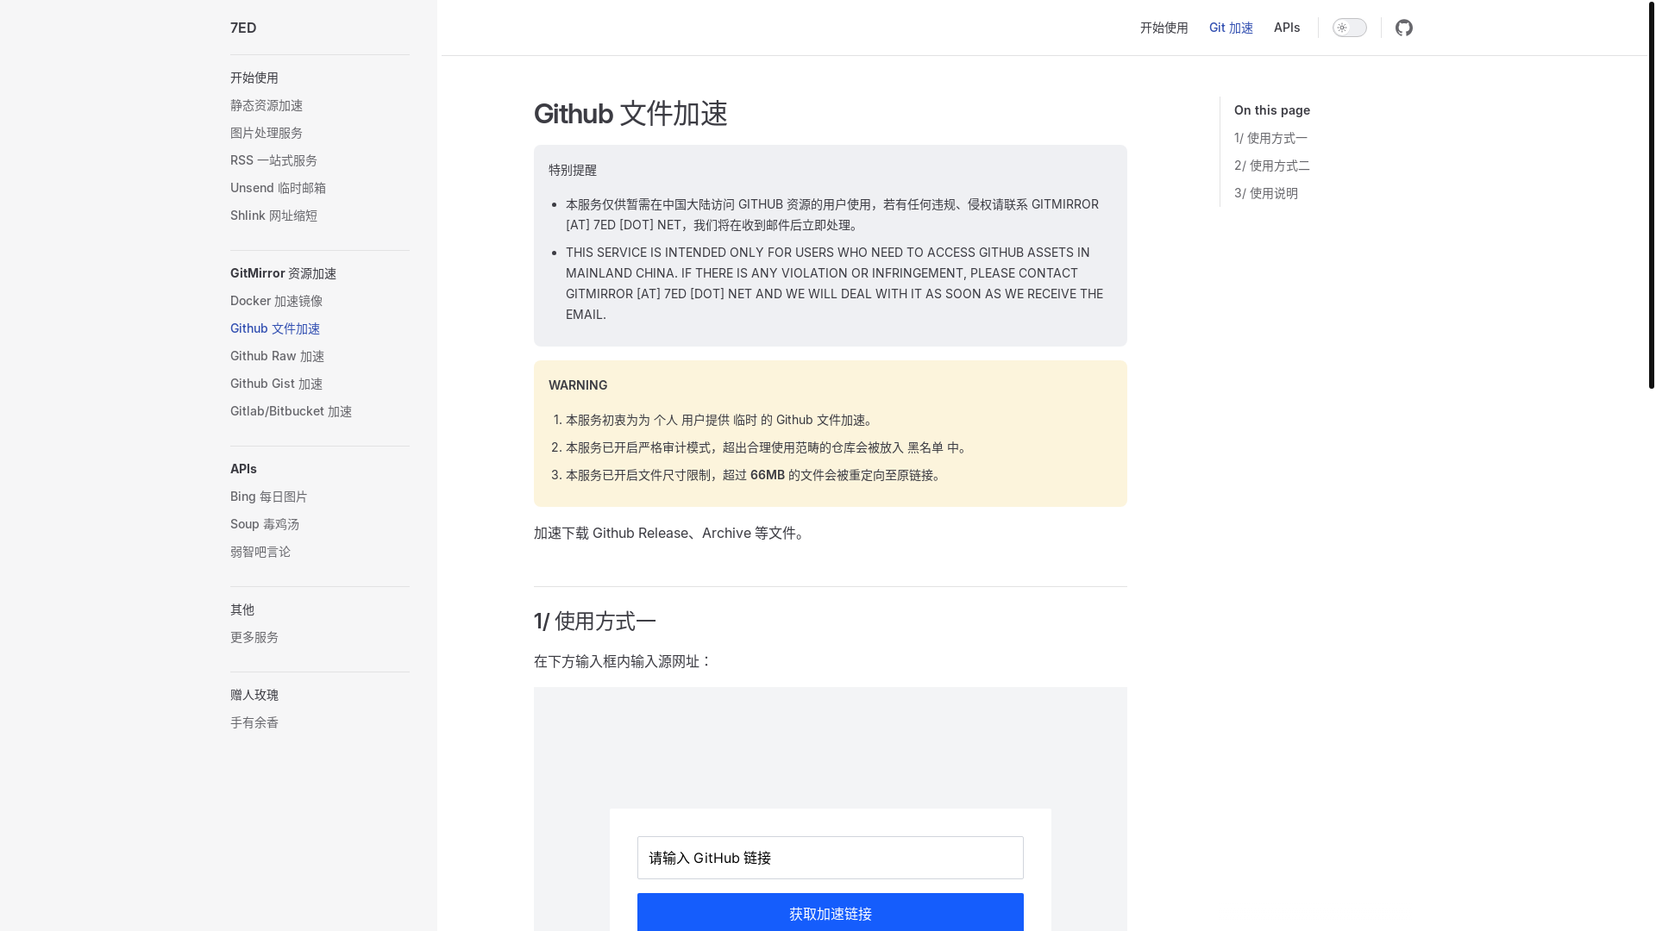This screenshot has height=931, width=1656.
Task: Open Gitlab/Bitbucket 加速 page
Action: 291,411
